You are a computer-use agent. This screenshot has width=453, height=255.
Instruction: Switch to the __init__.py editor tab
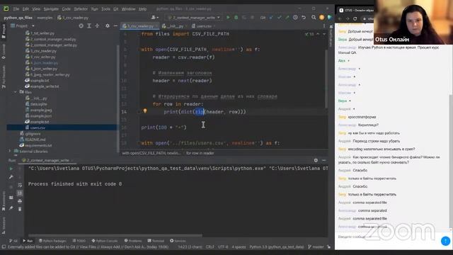(x=174, y=26)
